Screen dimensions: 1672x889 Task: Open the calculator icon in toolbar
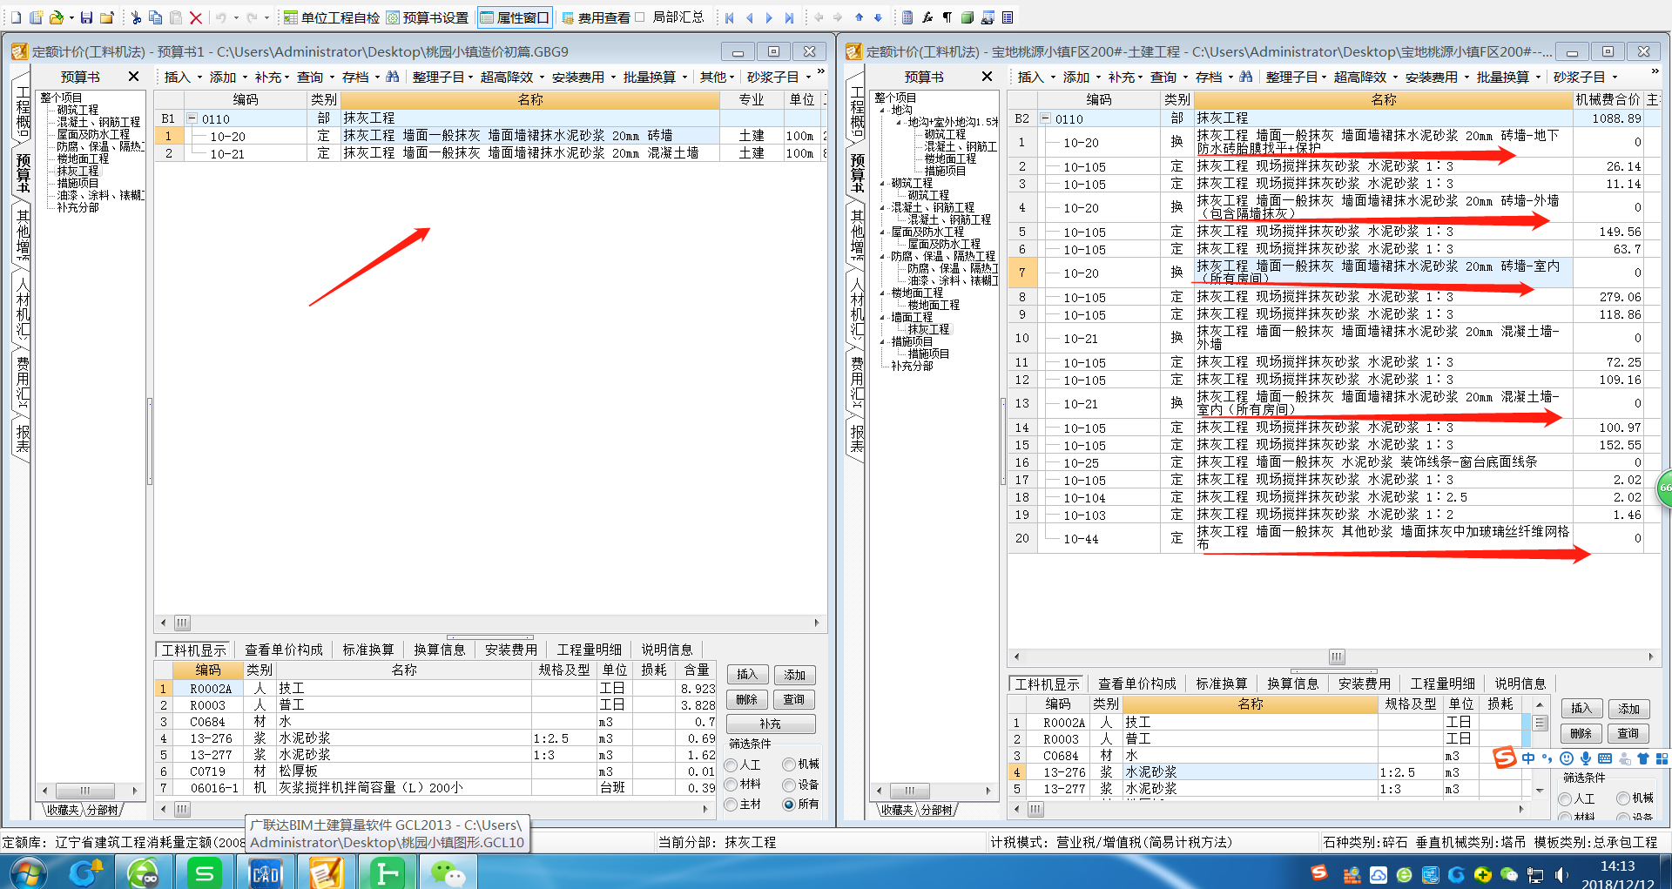pos(907,17)
